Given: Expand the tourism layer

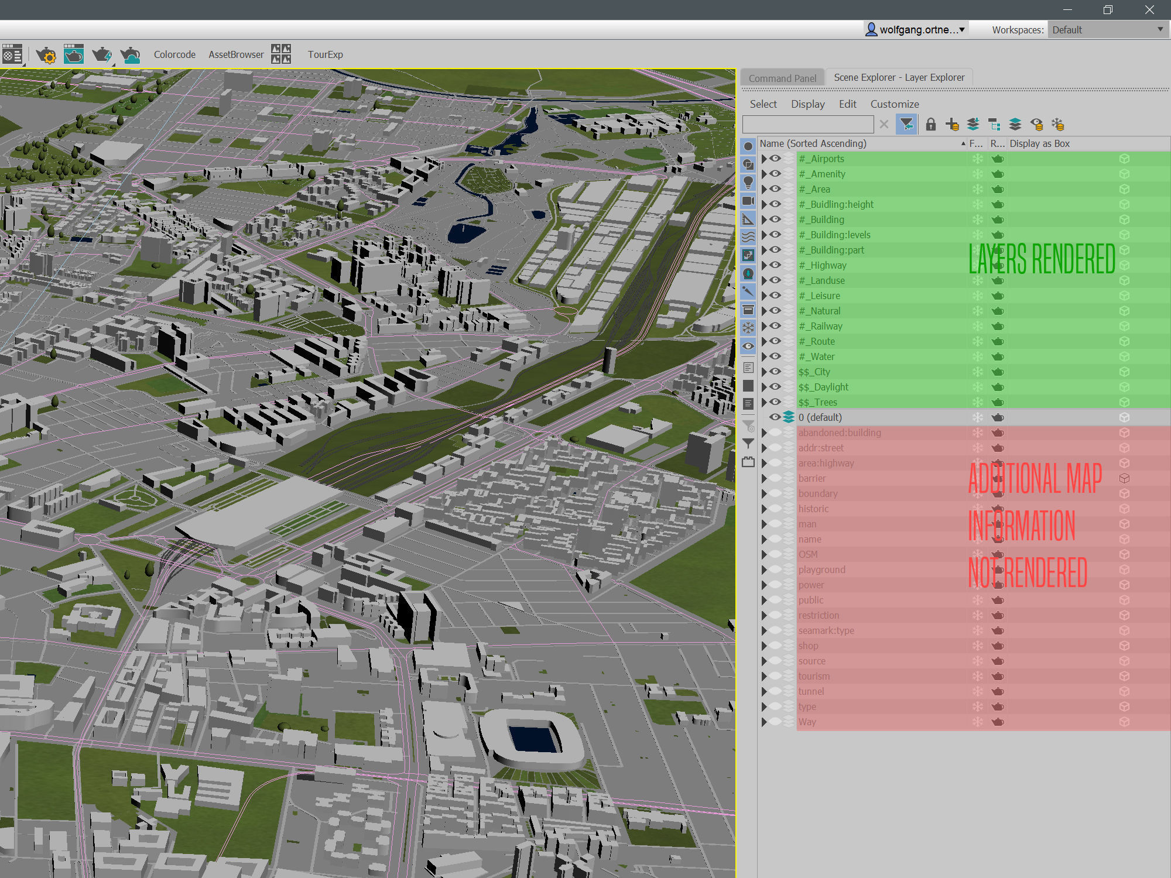Looking at the screenshot, I should pyautogui.click(x=764, y=676).
